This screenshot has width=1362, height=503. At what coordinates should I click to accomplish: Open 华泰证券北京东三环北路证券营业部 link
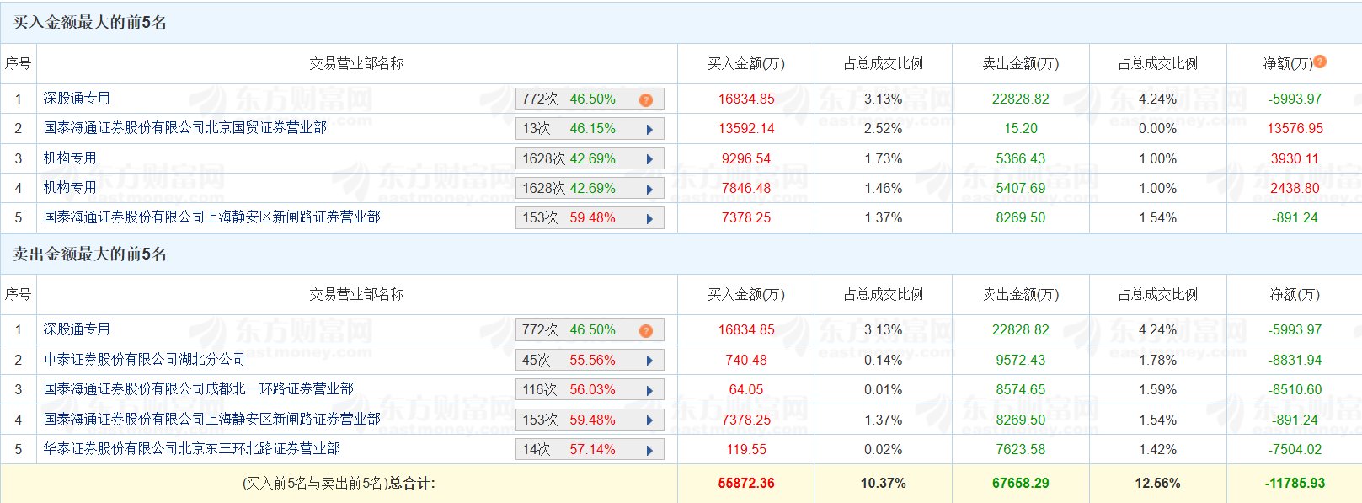click(x=192, y=449)
